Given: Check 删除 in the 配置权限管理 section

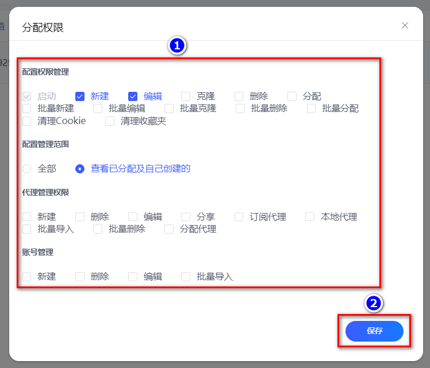Looking at the screenshot, I should (239, 96).
